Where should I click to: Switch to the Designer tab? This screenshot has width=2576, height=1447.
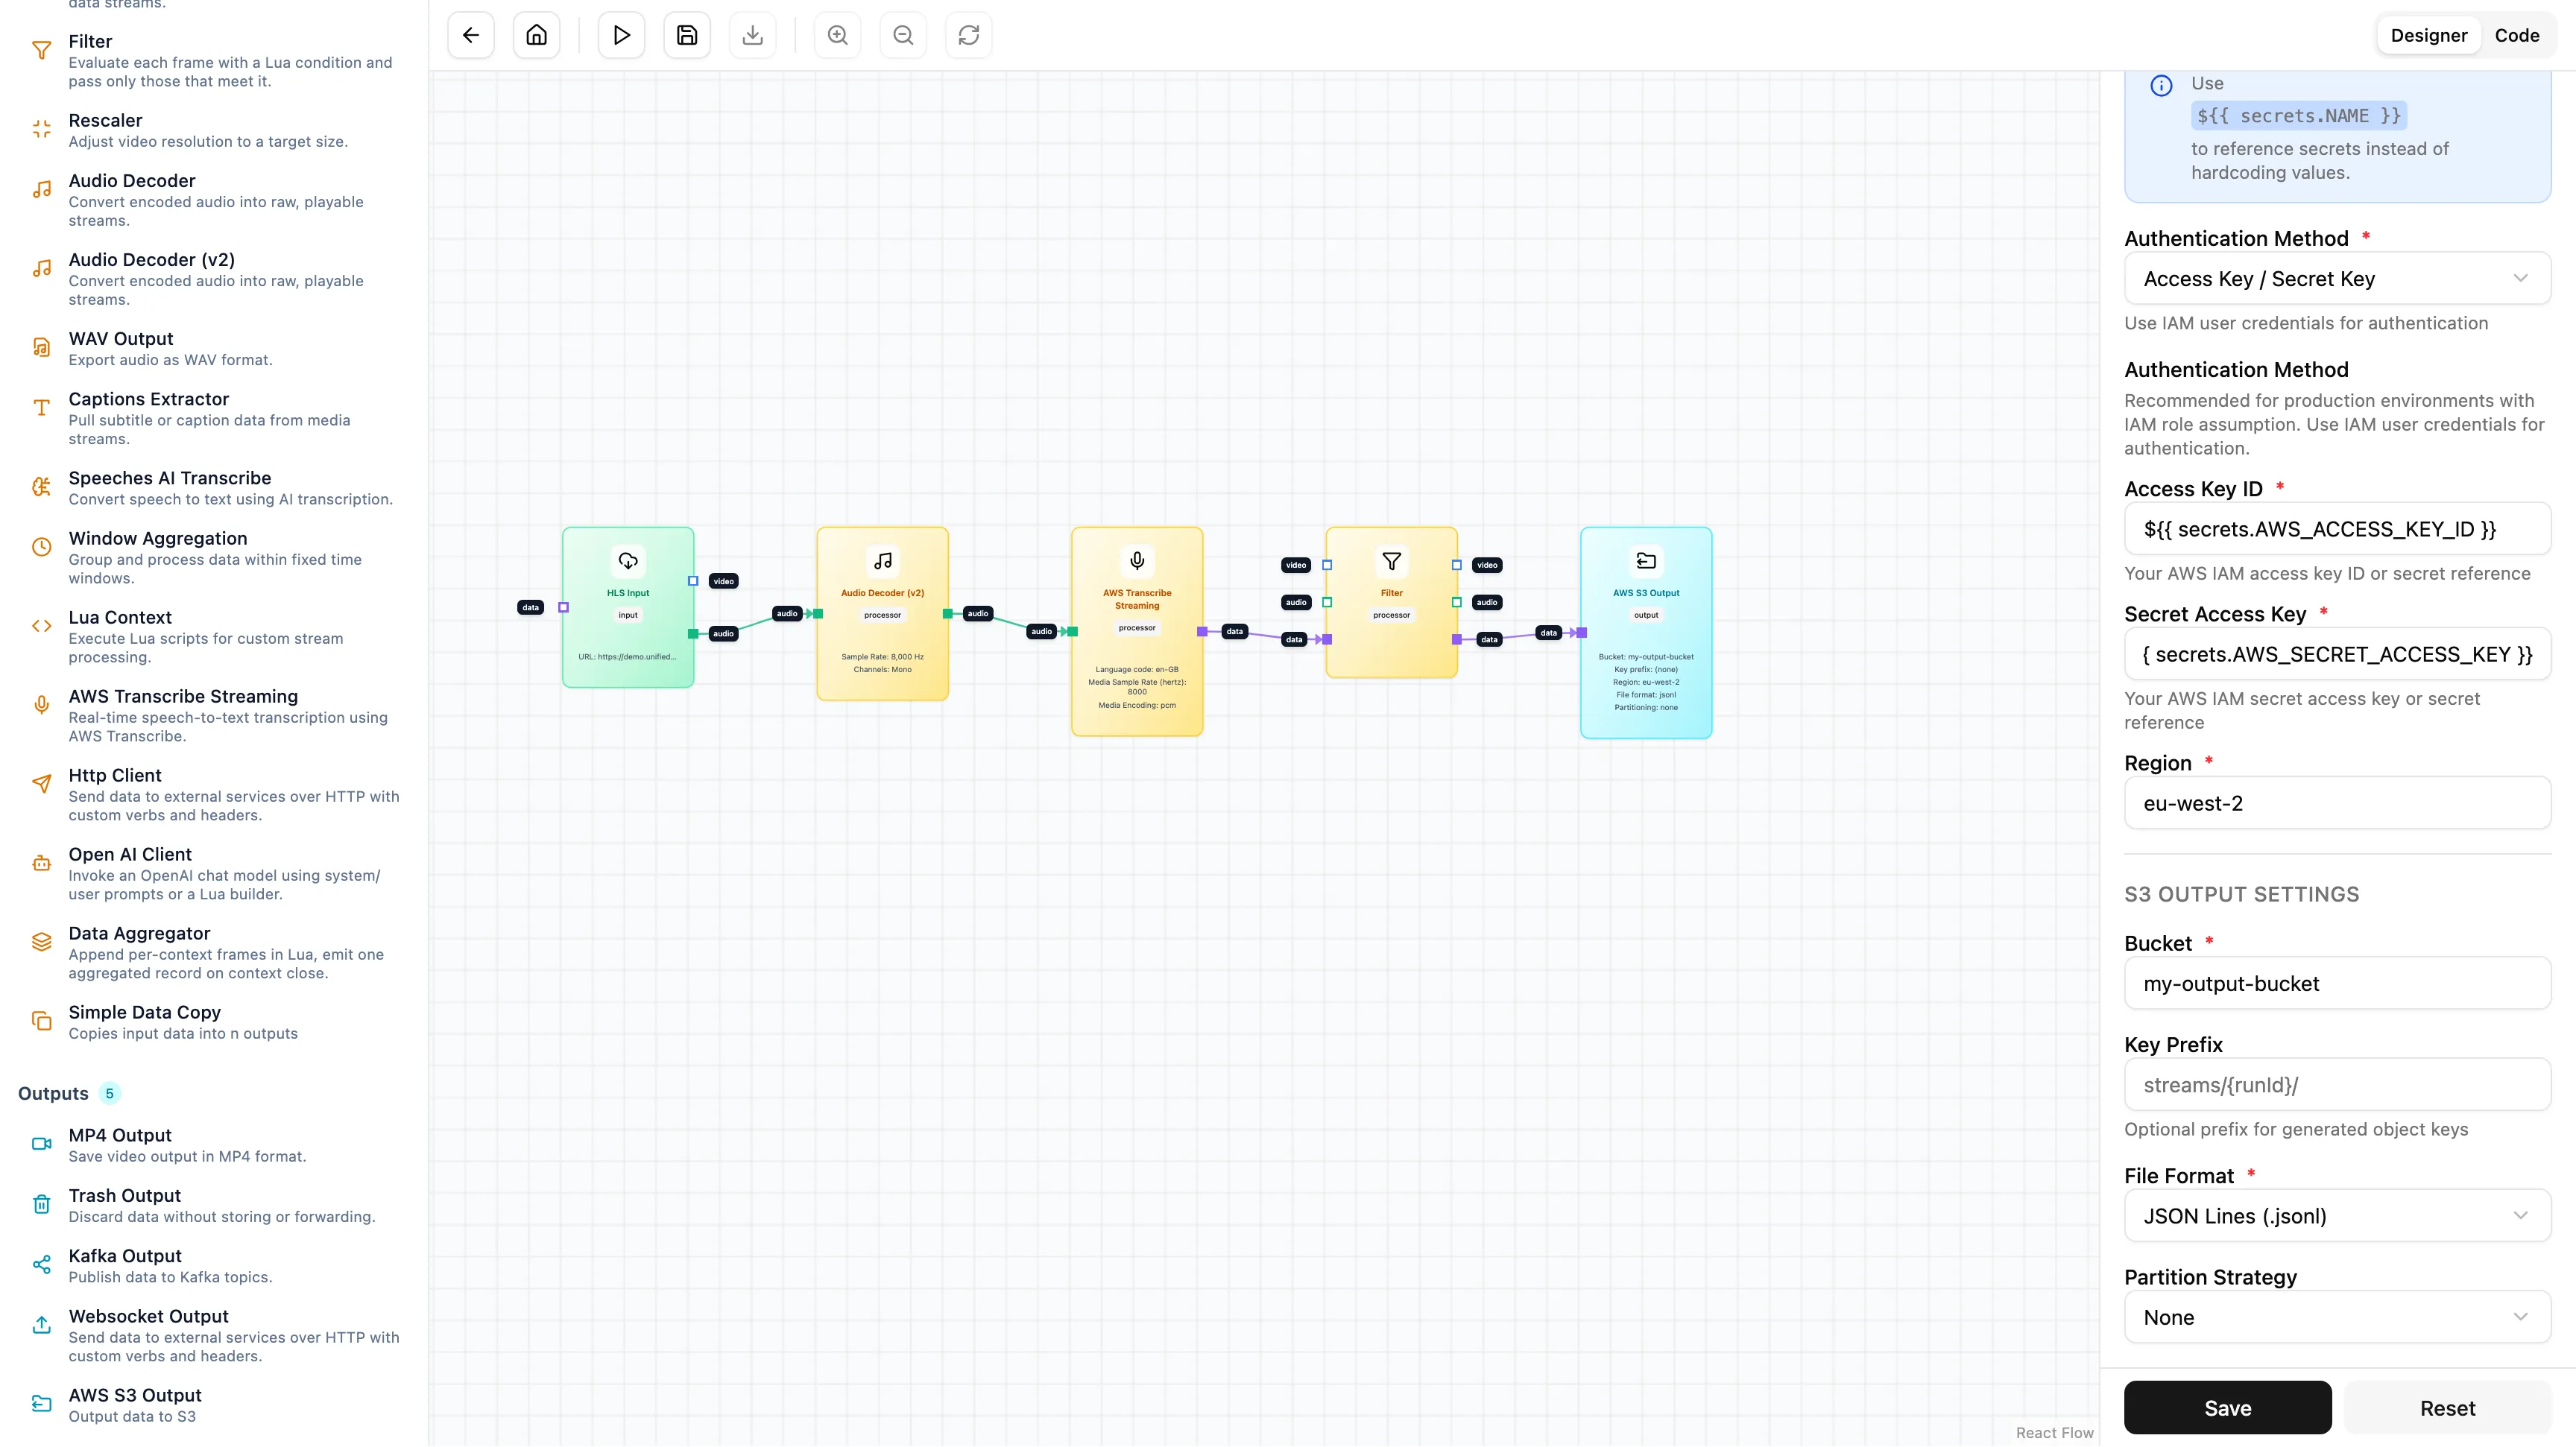2429,35
